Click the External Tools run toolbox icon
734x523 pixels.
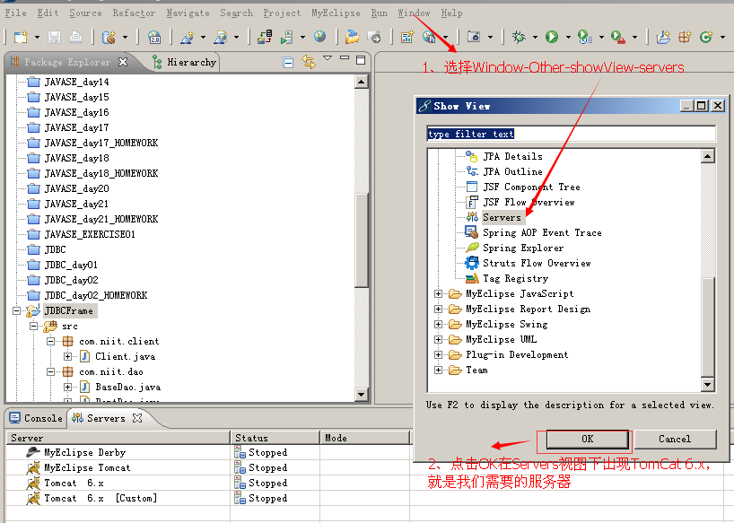(618, 37)
